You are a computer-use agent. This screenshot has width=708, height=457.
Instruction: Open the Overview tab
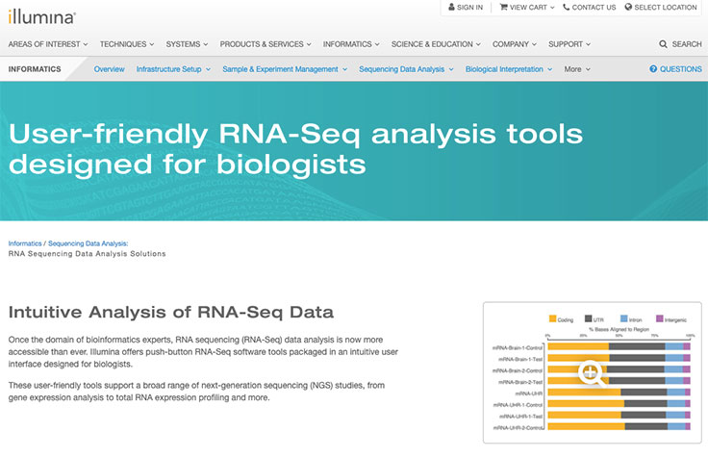(x=109, y=69)
